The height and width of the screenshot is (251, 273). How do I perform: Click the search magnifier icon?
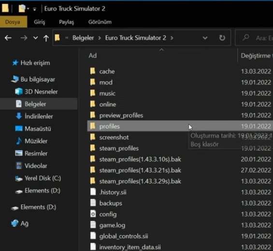click(x=245, y=37)
